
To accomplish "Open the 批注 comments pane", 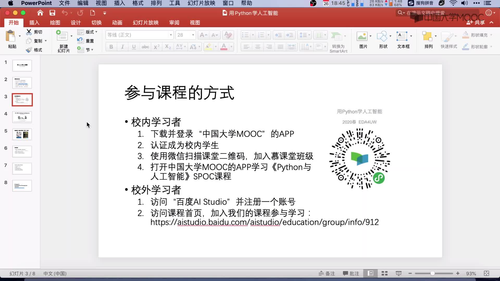I will pos(351,273).
